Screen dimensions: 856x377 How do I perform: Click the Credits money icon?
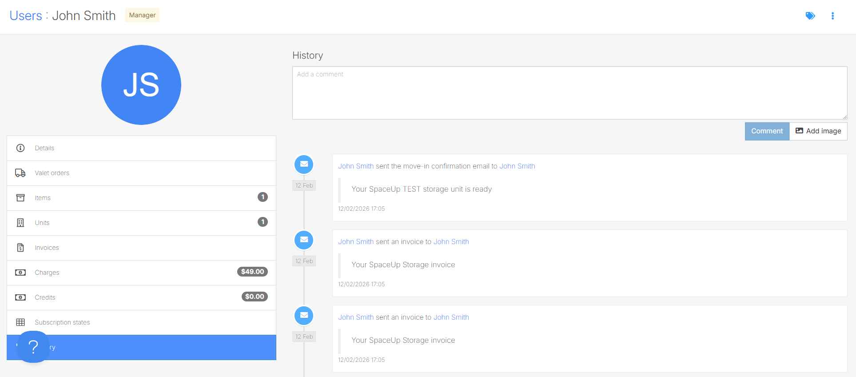tap(20, 297)
